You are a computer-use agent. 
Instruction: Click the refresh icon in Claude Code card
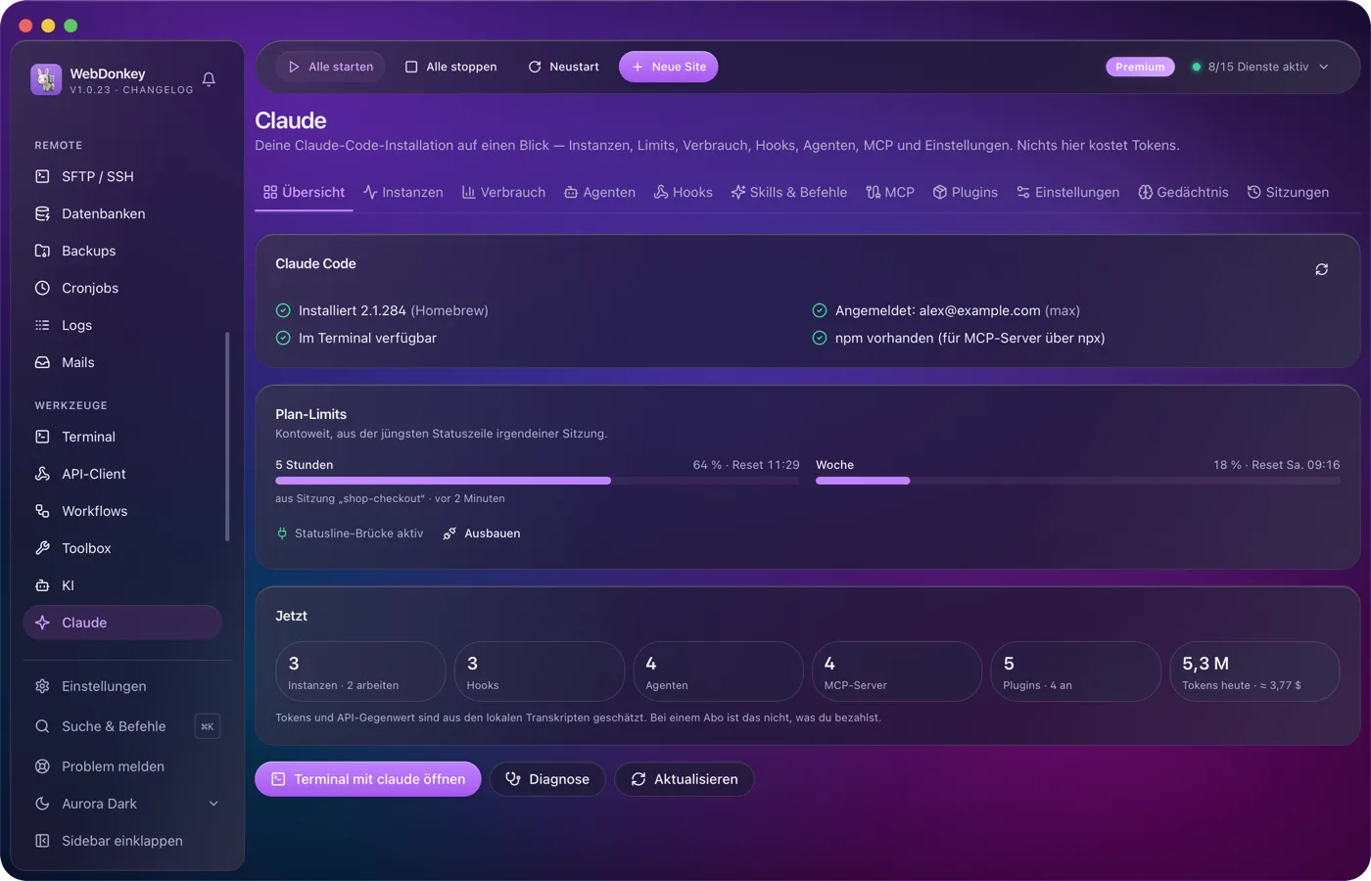pos(1321,269)
